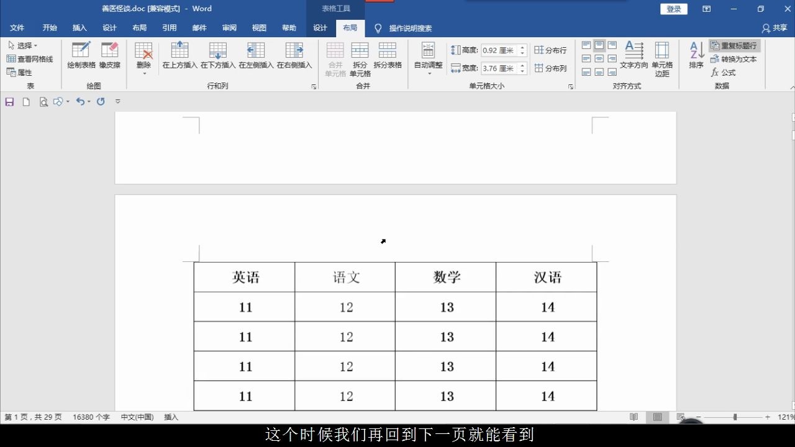Viewport: 795px width, 447px height.
Task: Click 拆分表格 split table icon
Action: (x=388, y=55)
